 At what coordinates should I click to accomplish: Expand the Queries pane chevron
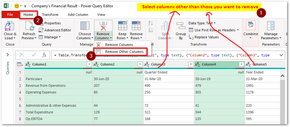[x=8, y=55]
